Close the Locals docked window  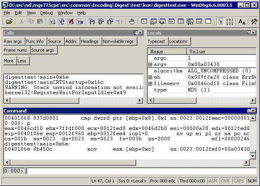pyautogui.click(x=253, y=33)
